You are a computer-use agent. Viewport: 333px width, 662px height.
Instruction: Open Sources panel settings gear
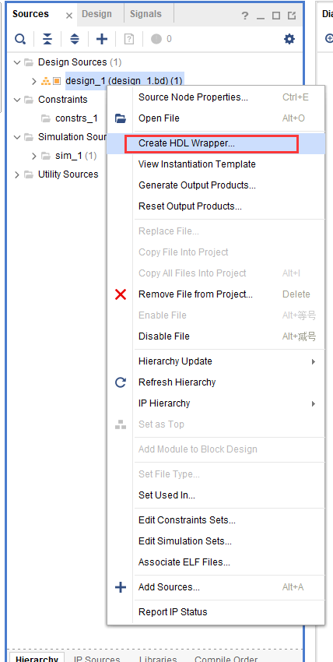[289, 39]
